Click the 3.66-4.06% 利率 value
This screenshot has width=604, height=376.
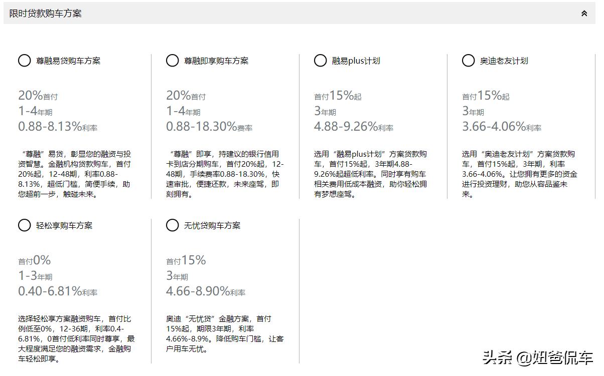pyautogui.click(x=502, y=127)
